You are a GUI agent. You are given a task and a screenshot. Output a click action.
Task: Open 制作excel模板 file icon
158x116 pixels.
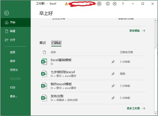click(x=44, y=86)
